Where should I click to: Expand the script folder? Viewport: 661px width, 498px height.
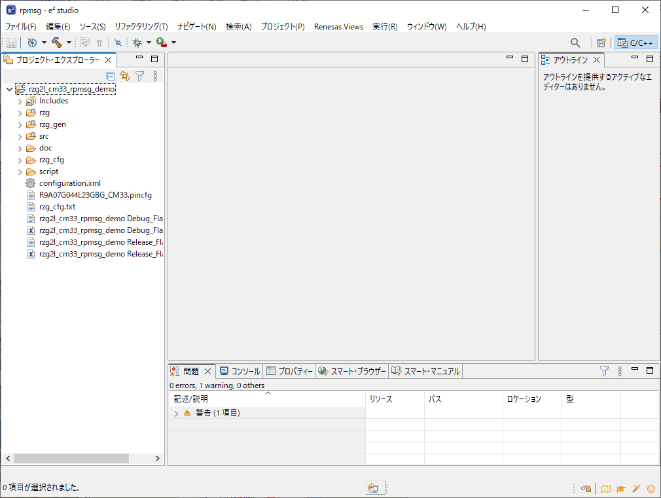[20, 172]
